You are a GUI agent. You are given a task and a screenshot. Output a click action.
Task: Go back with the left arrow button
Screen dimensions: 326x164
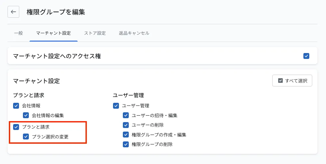coord(13,12)
